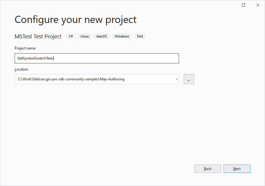The height and width of the screenshot is (186, 265).
Task: Click the maximize window button
Action: click(x=243, y=5)
